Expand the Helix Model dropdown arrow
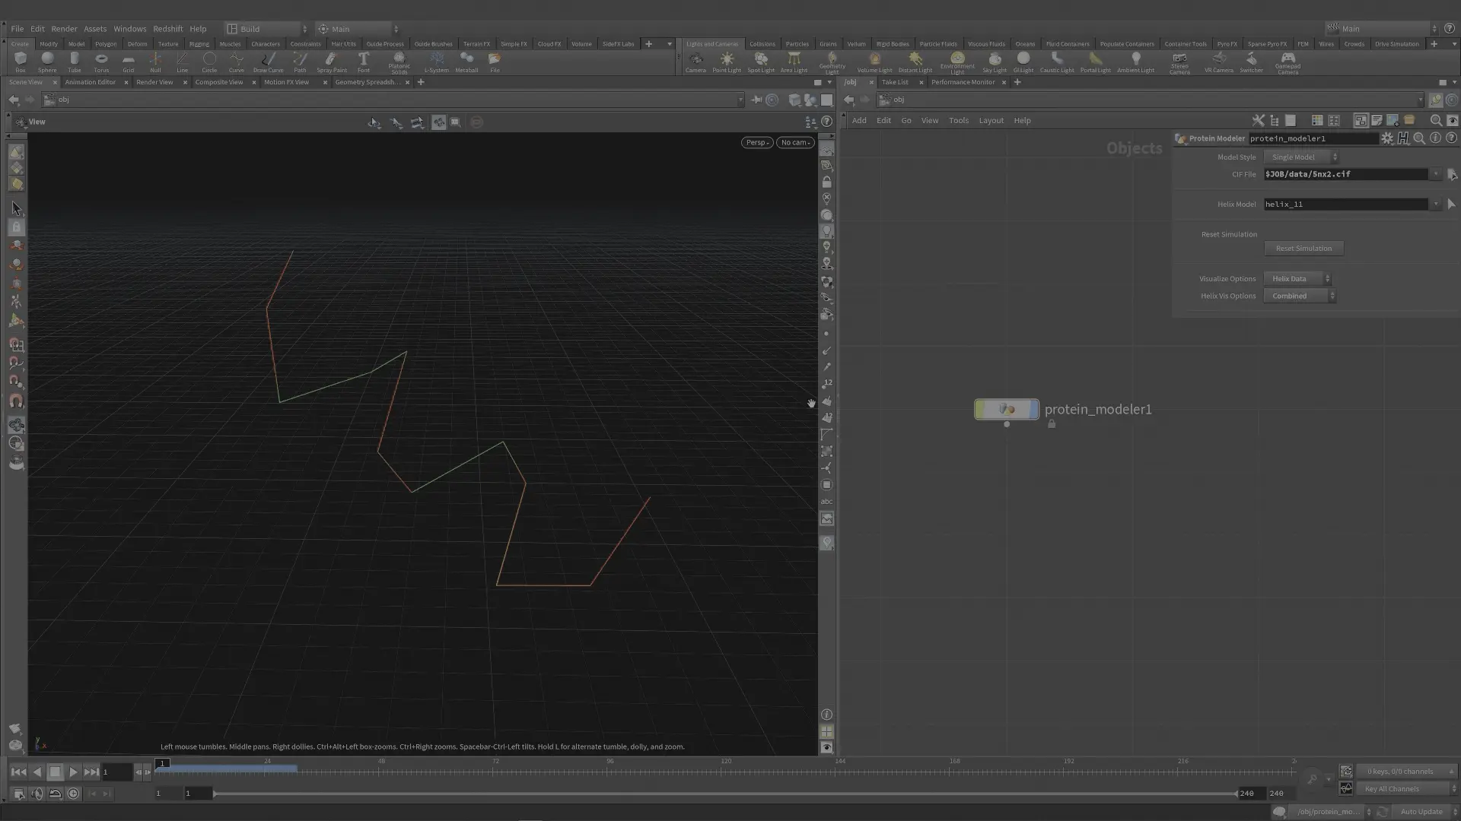 click(1436, 204)
